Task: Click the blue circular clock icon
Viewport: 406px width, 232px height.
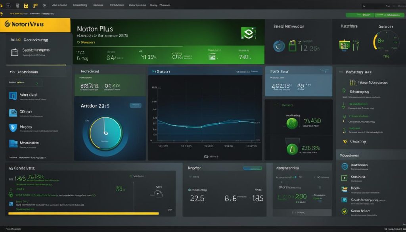Action: pyautogui.click(x=279, y=46)
